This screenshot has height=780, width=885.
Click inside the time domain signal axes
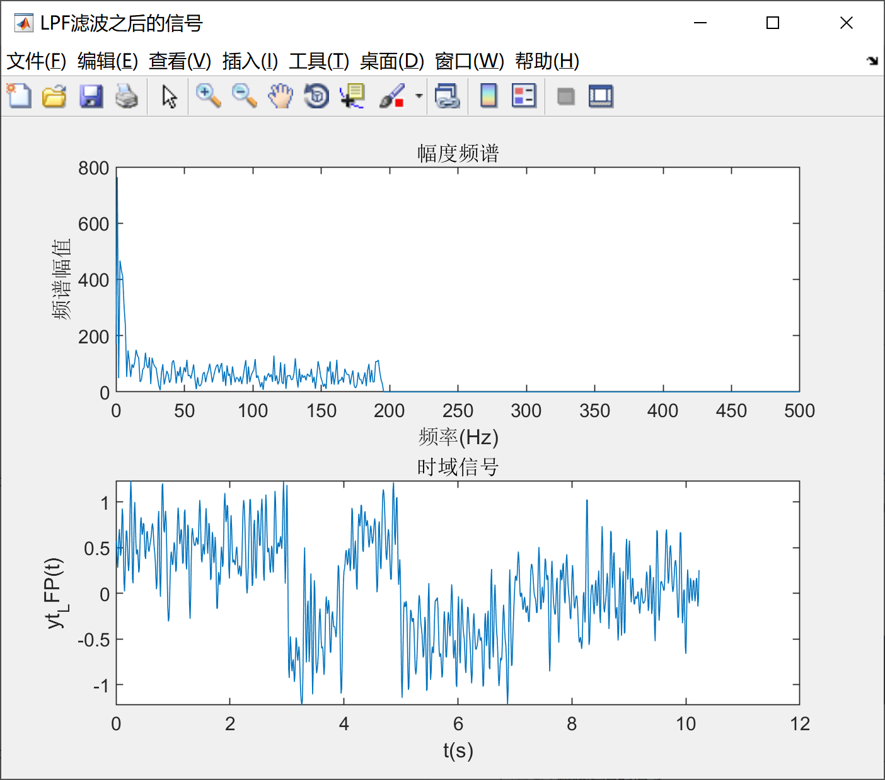[x=458, y=593]
